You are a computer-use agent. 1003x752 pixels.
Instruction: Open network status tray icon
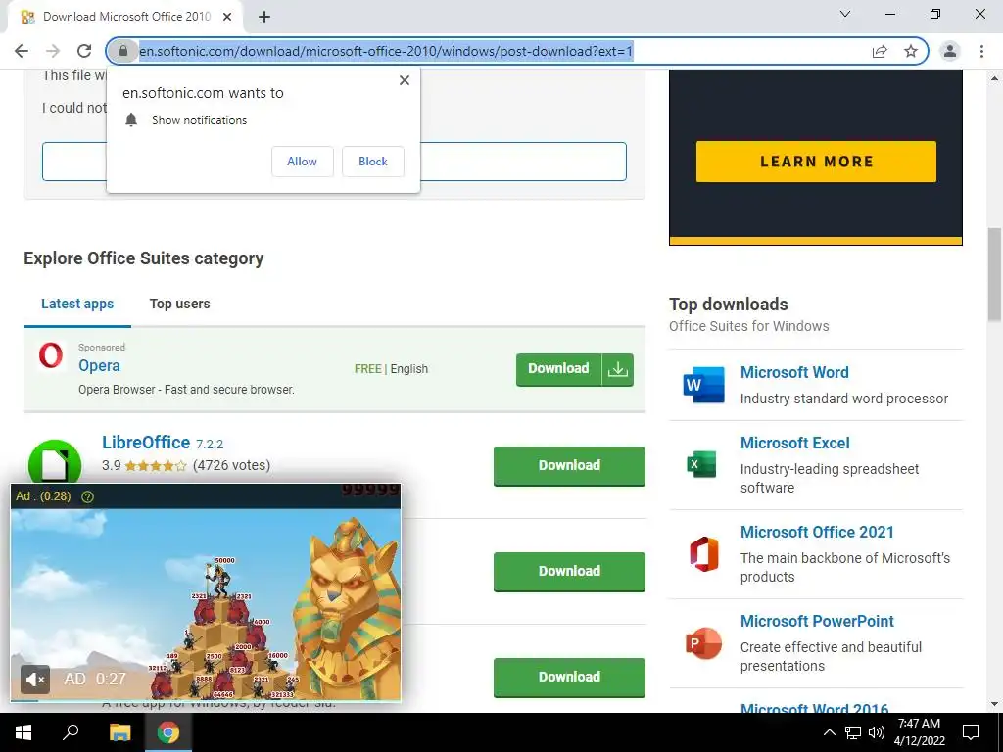coord(853,732)
